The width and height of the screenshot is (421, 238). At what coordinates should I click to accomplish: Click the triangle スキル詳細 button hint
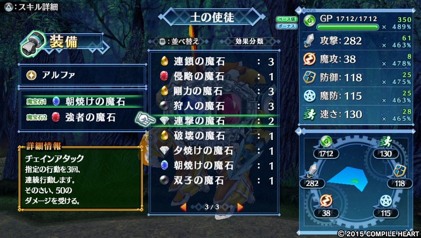32,7
